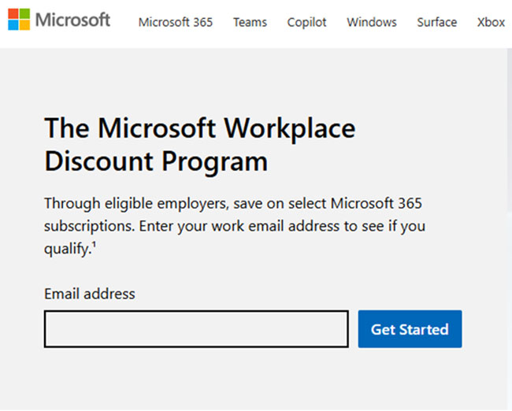Click the yellow square of the Microsoft logo
The image size is (512, 411).
click(24, 25)
